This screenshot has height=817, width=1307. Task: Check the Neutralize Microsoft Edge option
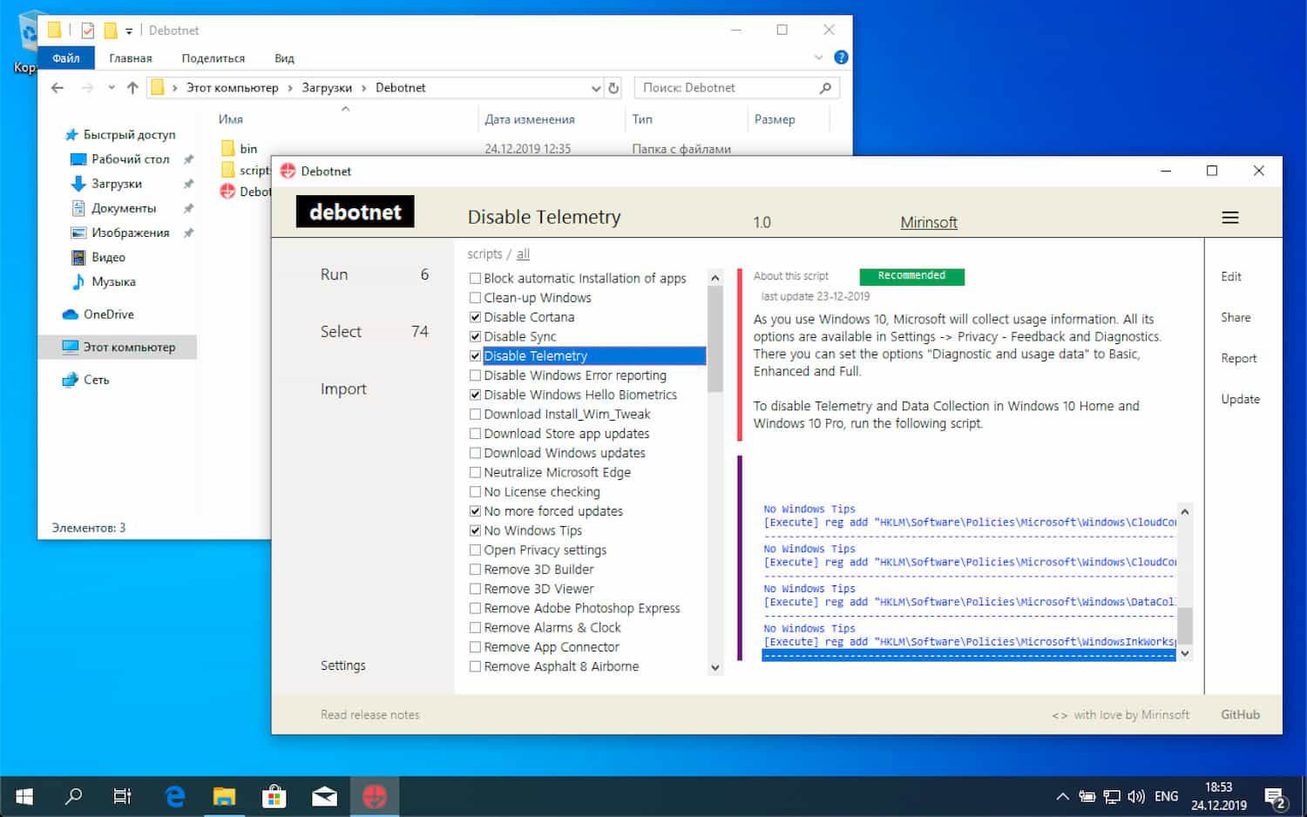tap(475, 472)
